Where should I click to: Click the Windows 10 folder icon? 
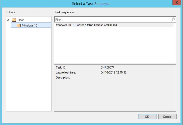pyautogui.click(x=19, y=25)
